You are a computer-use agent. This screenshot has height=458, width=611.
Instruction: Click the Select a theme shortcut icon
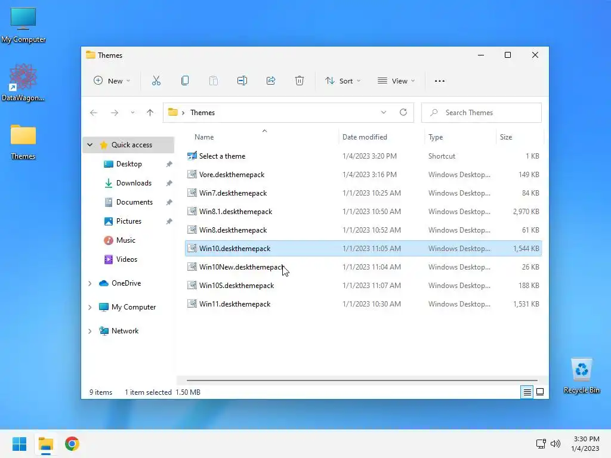[192, 156]
